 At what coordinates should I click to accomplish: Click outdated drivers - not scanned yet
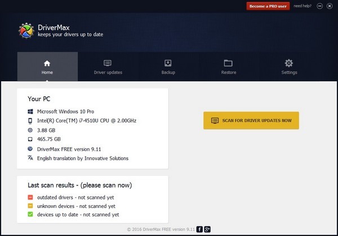75,197
